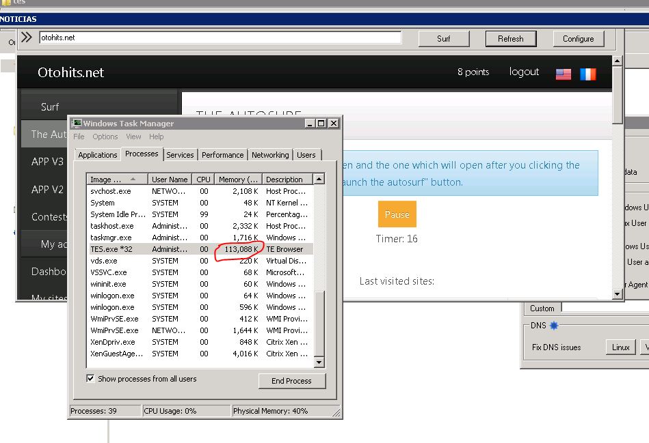Click the End Process button
Viewport: 649px width, 443px height.
click(291, 381)
